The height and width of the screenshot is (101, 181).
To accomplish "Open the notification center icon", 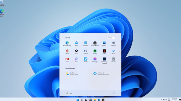I will pyautogui.click(x=180, y=100).
